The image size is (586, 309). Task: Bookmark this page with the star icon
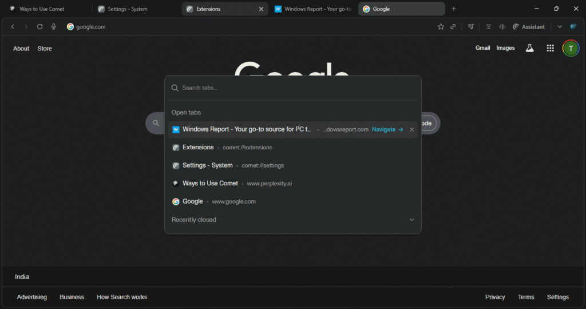coord(441,26)
